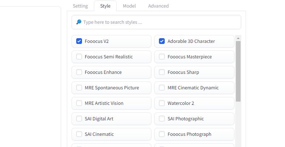This screenshot has height=147, width=285.
Task: Select the Style tab
Action: coord(105,6)
